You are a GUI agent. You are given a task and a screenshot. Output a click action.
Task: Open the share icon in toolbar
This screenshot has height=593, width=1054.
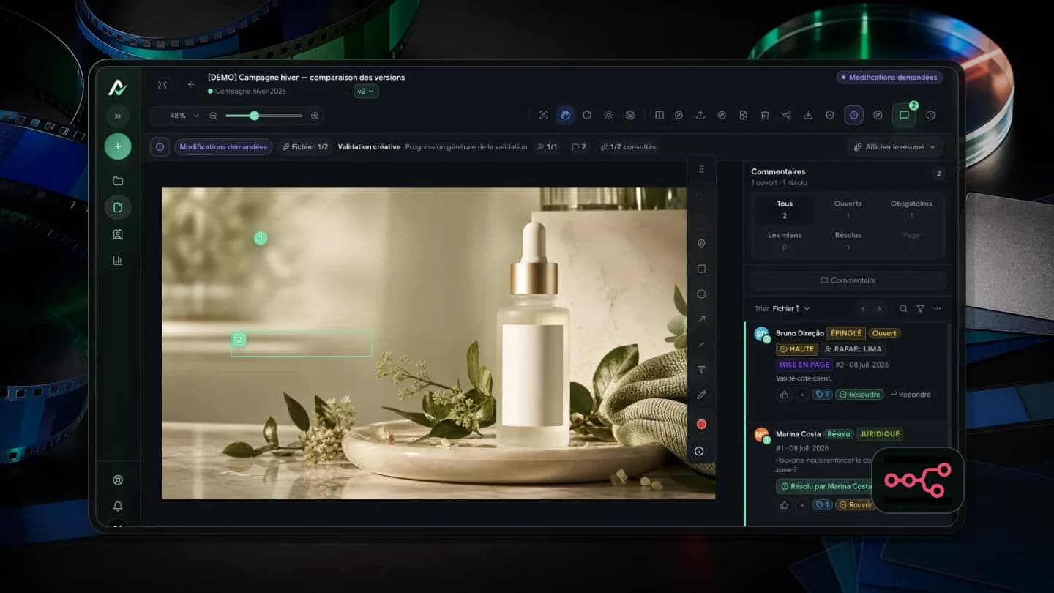coord(787,115)
